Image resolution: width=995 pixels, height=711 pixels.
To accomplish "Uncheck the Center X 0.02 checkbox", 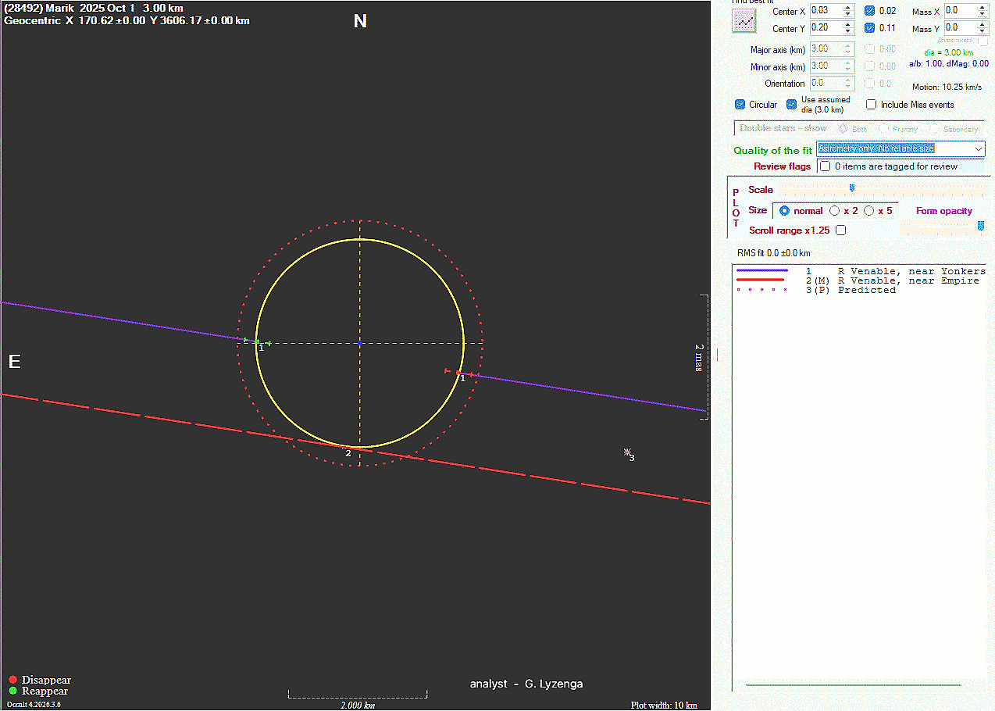I will click(870, 11).
